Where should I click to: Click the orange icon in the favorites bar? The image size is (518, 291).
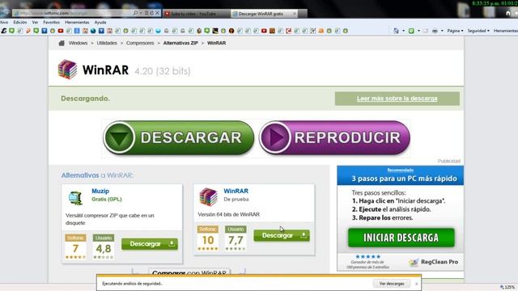point(321,31)
